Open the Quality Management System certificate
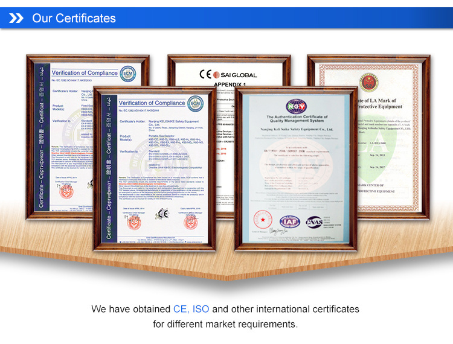This screenshot has height=344, width=453. click(295, 169)
